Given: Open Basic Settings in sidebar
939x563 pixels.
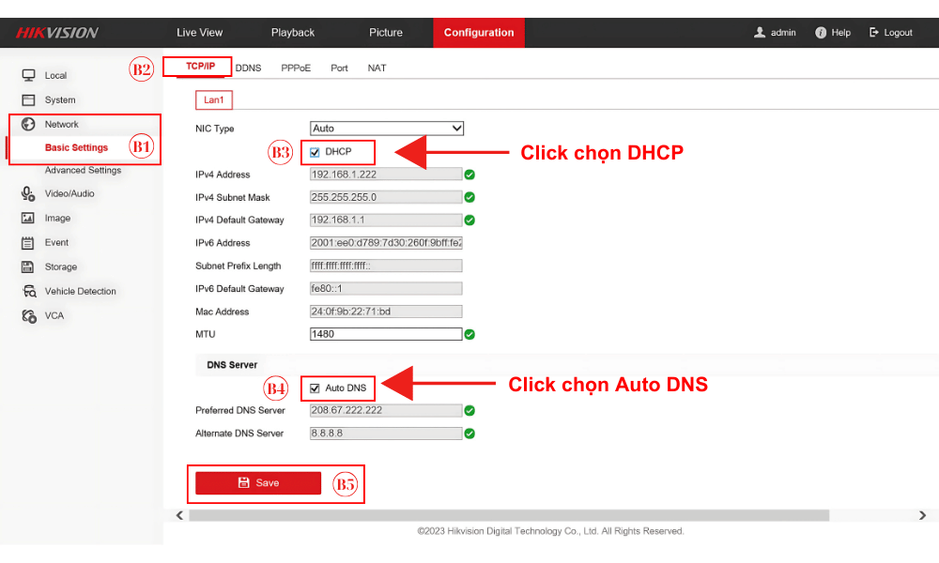Looking at the screenshot, I should coord(76,147).
